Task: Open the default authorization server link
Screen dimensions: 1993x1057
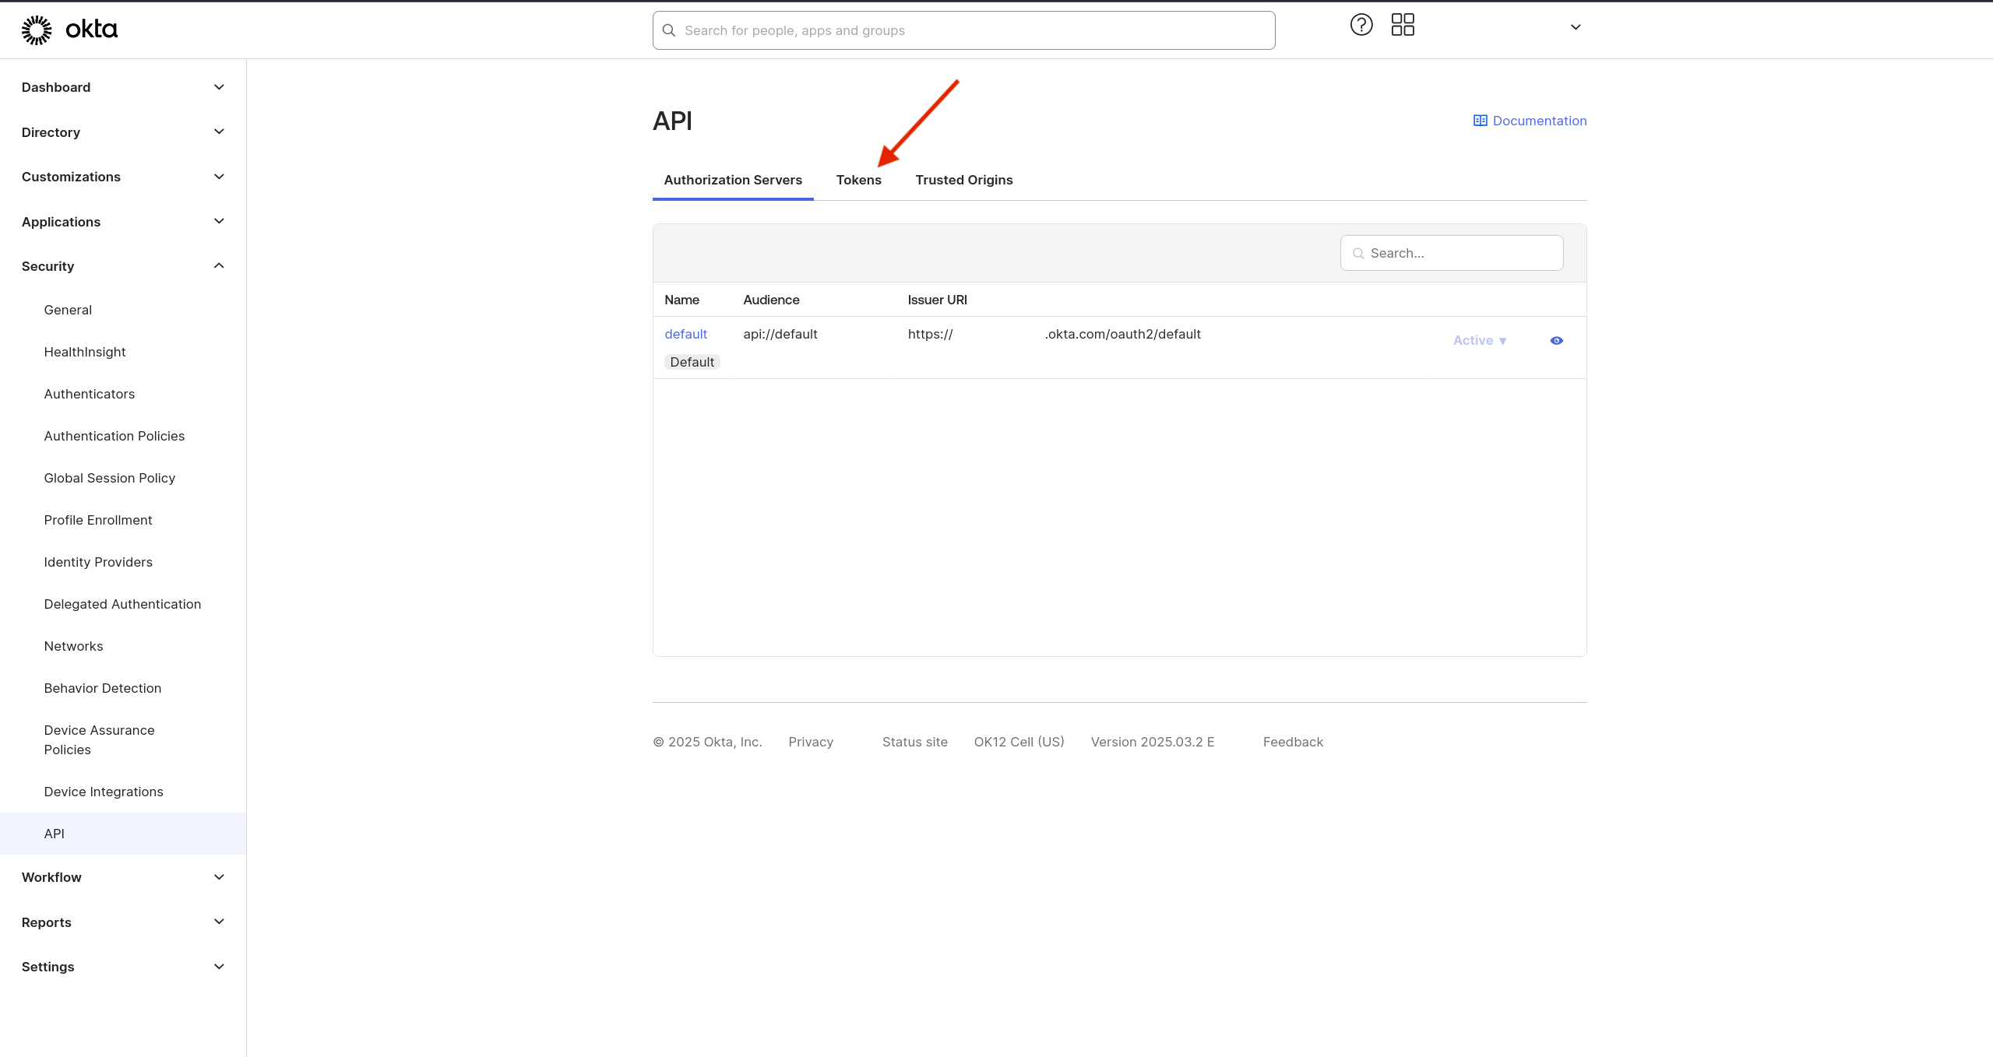Action: pyautogui.click(x=685, y=334)
